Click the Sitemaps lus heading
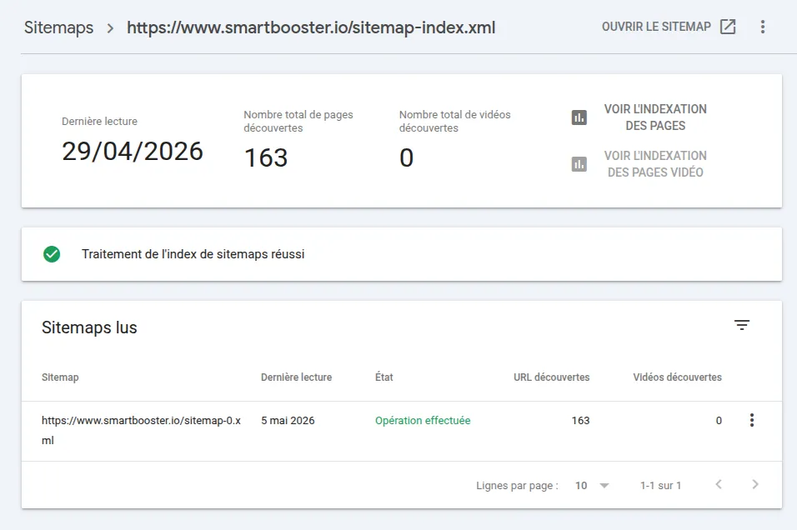 point(89,327)
